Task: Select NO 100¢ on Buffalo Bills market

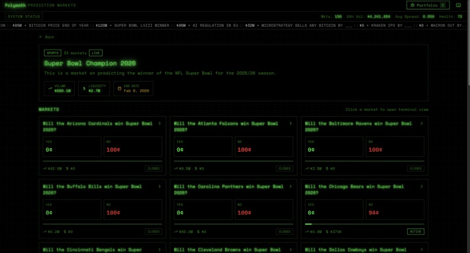Action: pos(133,209)
